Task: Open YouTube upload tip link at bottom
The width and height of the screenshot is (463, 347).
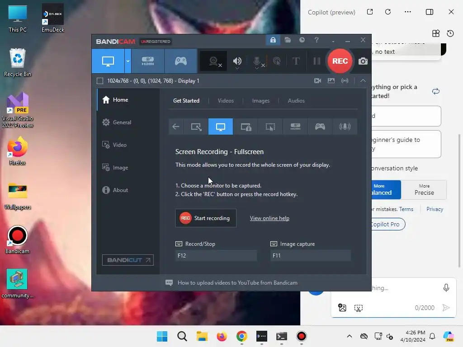Action: click(237, 283)
